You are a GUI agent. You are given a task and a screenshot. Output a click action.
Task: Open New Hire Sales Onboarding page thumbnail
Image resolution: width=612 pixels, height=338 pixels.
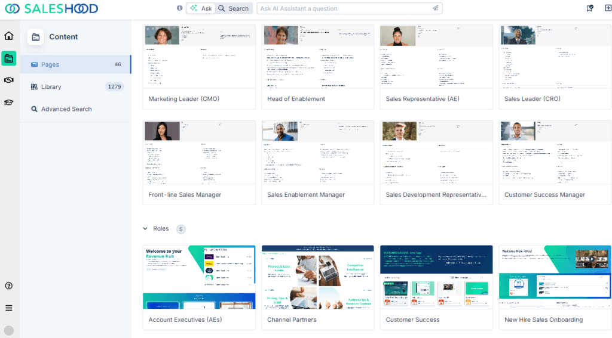[555, 277]
